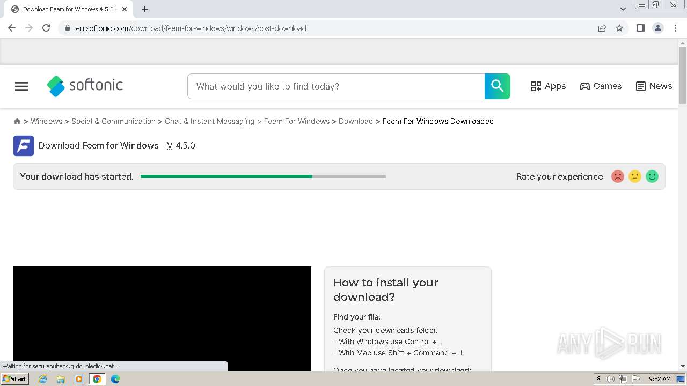687x386 pixels.
Task: Open the hamburger menu on Softonic
Action: pyautogui.click(x=21, y=86)
